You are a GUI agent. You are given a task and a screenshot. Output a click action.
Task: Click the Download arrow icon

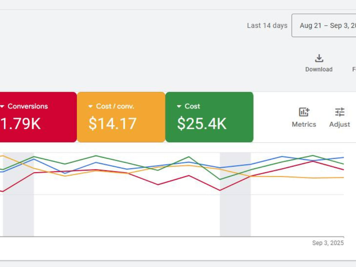coord(319,58)
